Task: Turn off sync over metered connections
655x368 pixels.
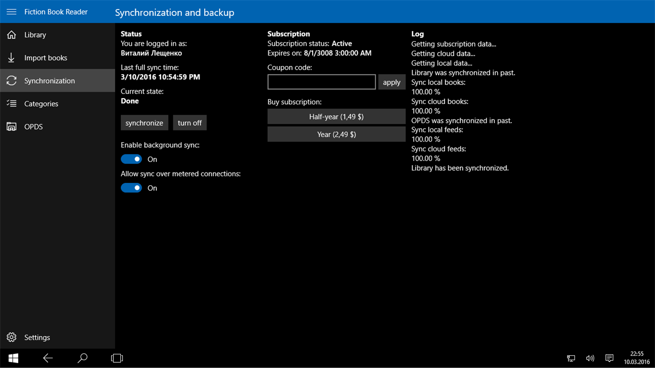Action: (x=131, y=188)
